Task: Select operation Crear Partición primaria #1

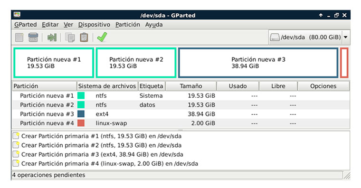Action: click(101, 136)
